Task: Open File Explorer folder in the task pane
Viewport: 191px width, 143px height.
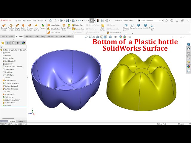Action: 189,58
